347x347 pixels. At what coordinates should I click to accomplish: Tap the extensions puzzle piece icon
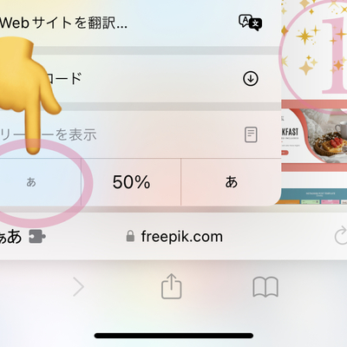pyautogui.click(x=37, y=237)
